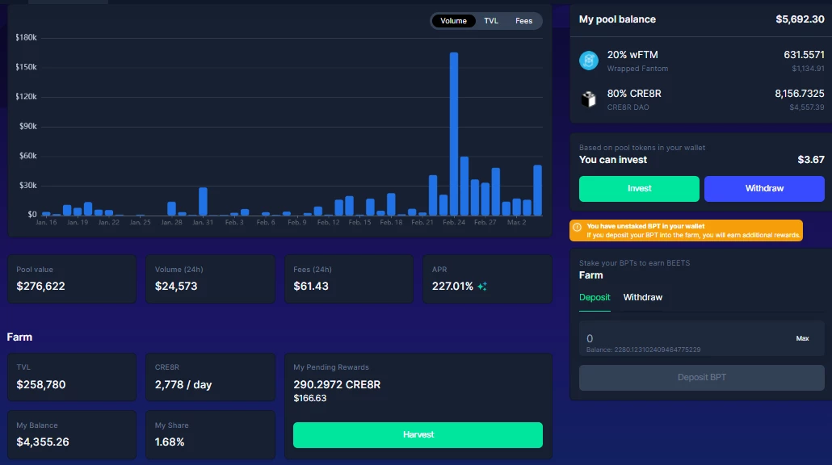Click the blue Withdraw button
This screenshot has width=832, height=465.
[x=764, y=189]
